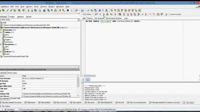Click the red play debug icon
The image size is (200, 112).
115,14
